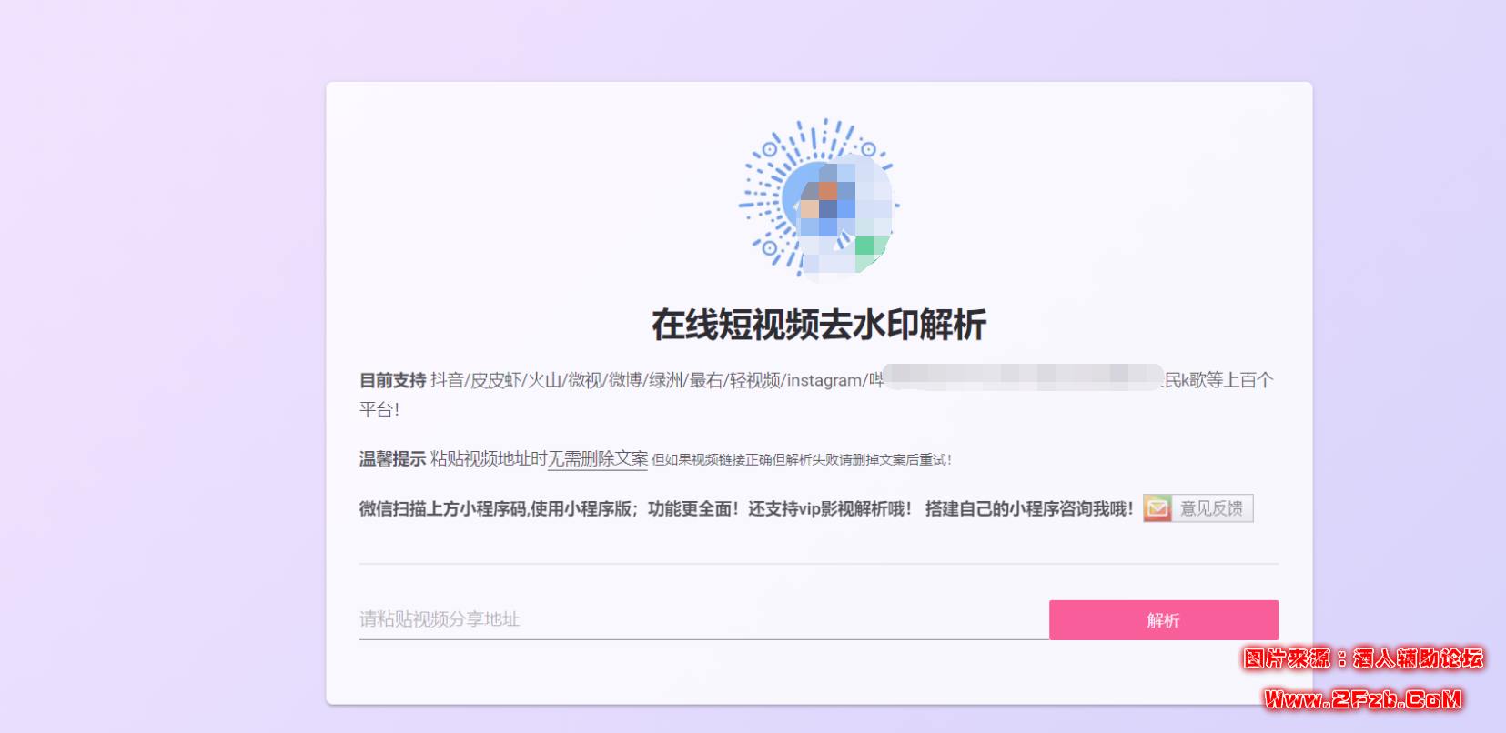Select the heading 在线短视频去水印解析
Image resolution: width=1506 pixels, height=733 pixels.
click(819, 325)
